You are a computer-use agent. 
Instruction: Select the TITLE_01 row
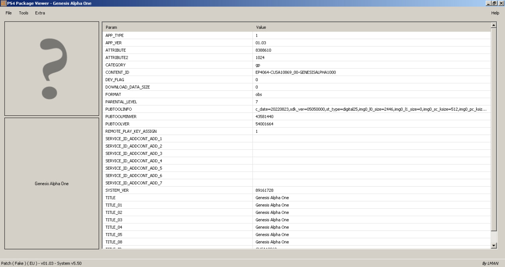[297, 205]
